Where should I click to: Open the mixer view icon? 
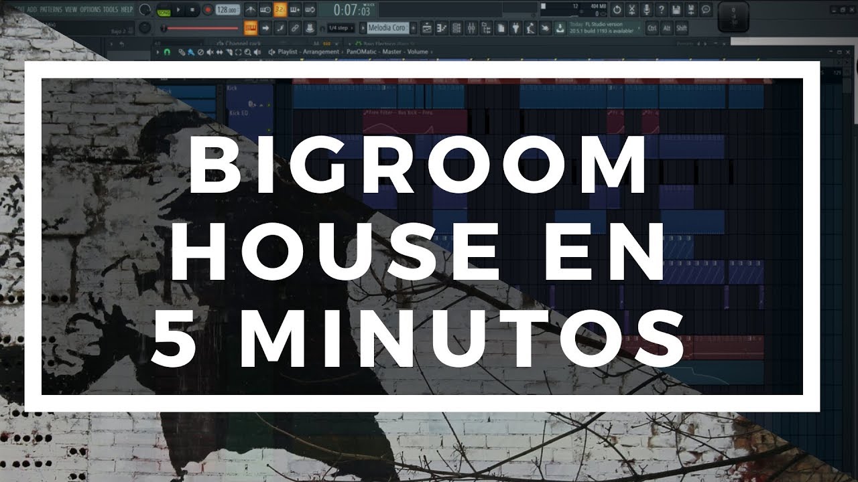(x=471, y=28)
